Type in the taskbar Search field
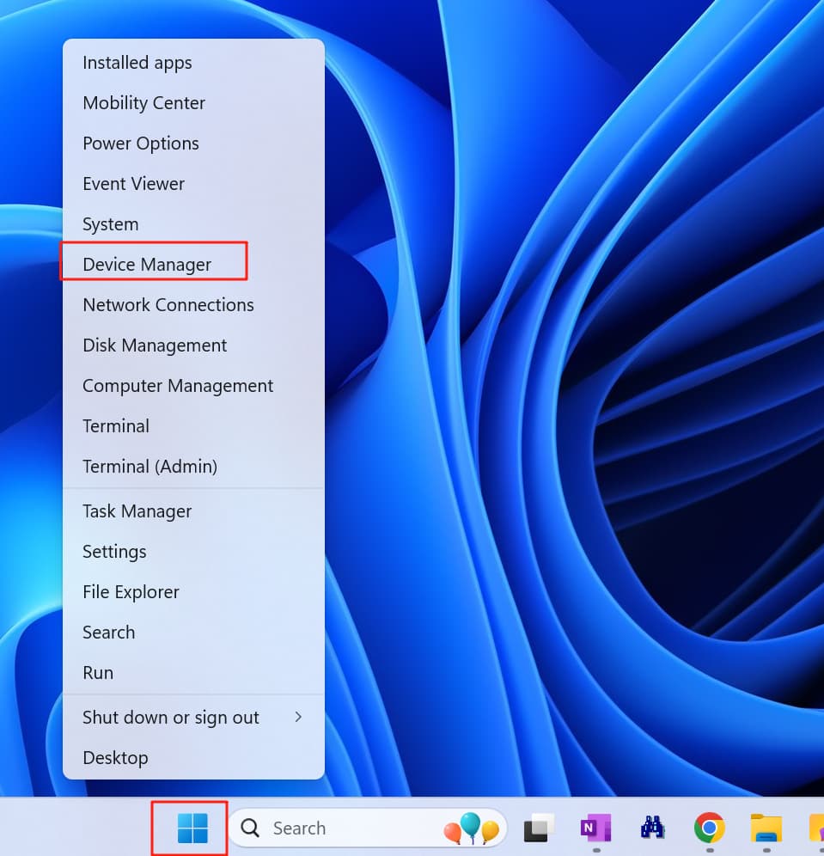Image resolution: width=824 pixels, height=856 pixels. (344, 828)
